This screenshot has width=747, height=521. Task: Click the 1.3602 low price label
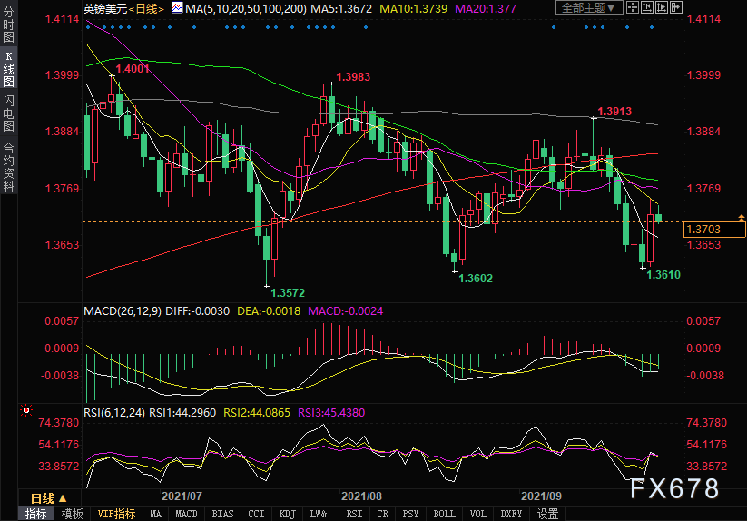[x=476, y=279]
